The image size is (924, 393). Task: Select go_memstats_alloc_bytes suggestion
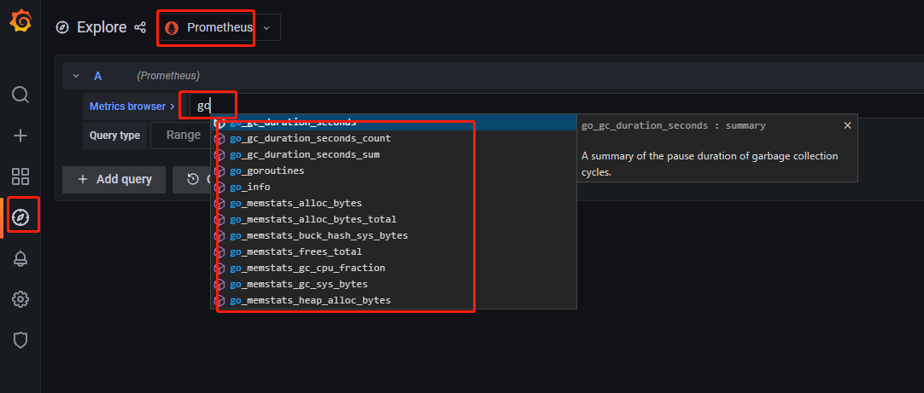tap(295, 203)
